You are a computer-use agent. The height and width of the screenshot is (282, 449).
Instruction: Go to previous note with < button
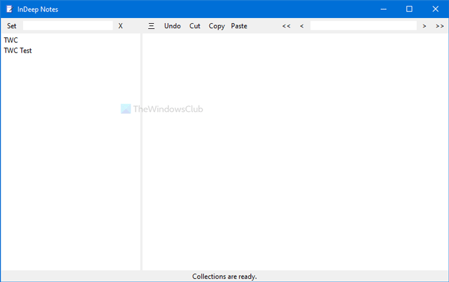302,26
